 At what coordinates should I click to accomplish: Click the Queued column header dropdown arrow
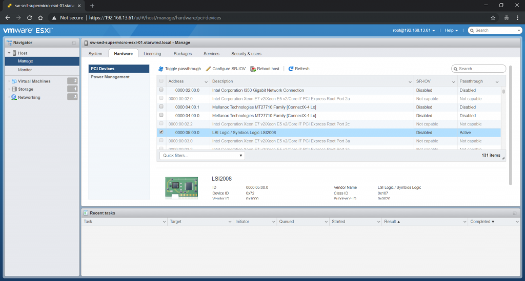(x=326, y=222)
